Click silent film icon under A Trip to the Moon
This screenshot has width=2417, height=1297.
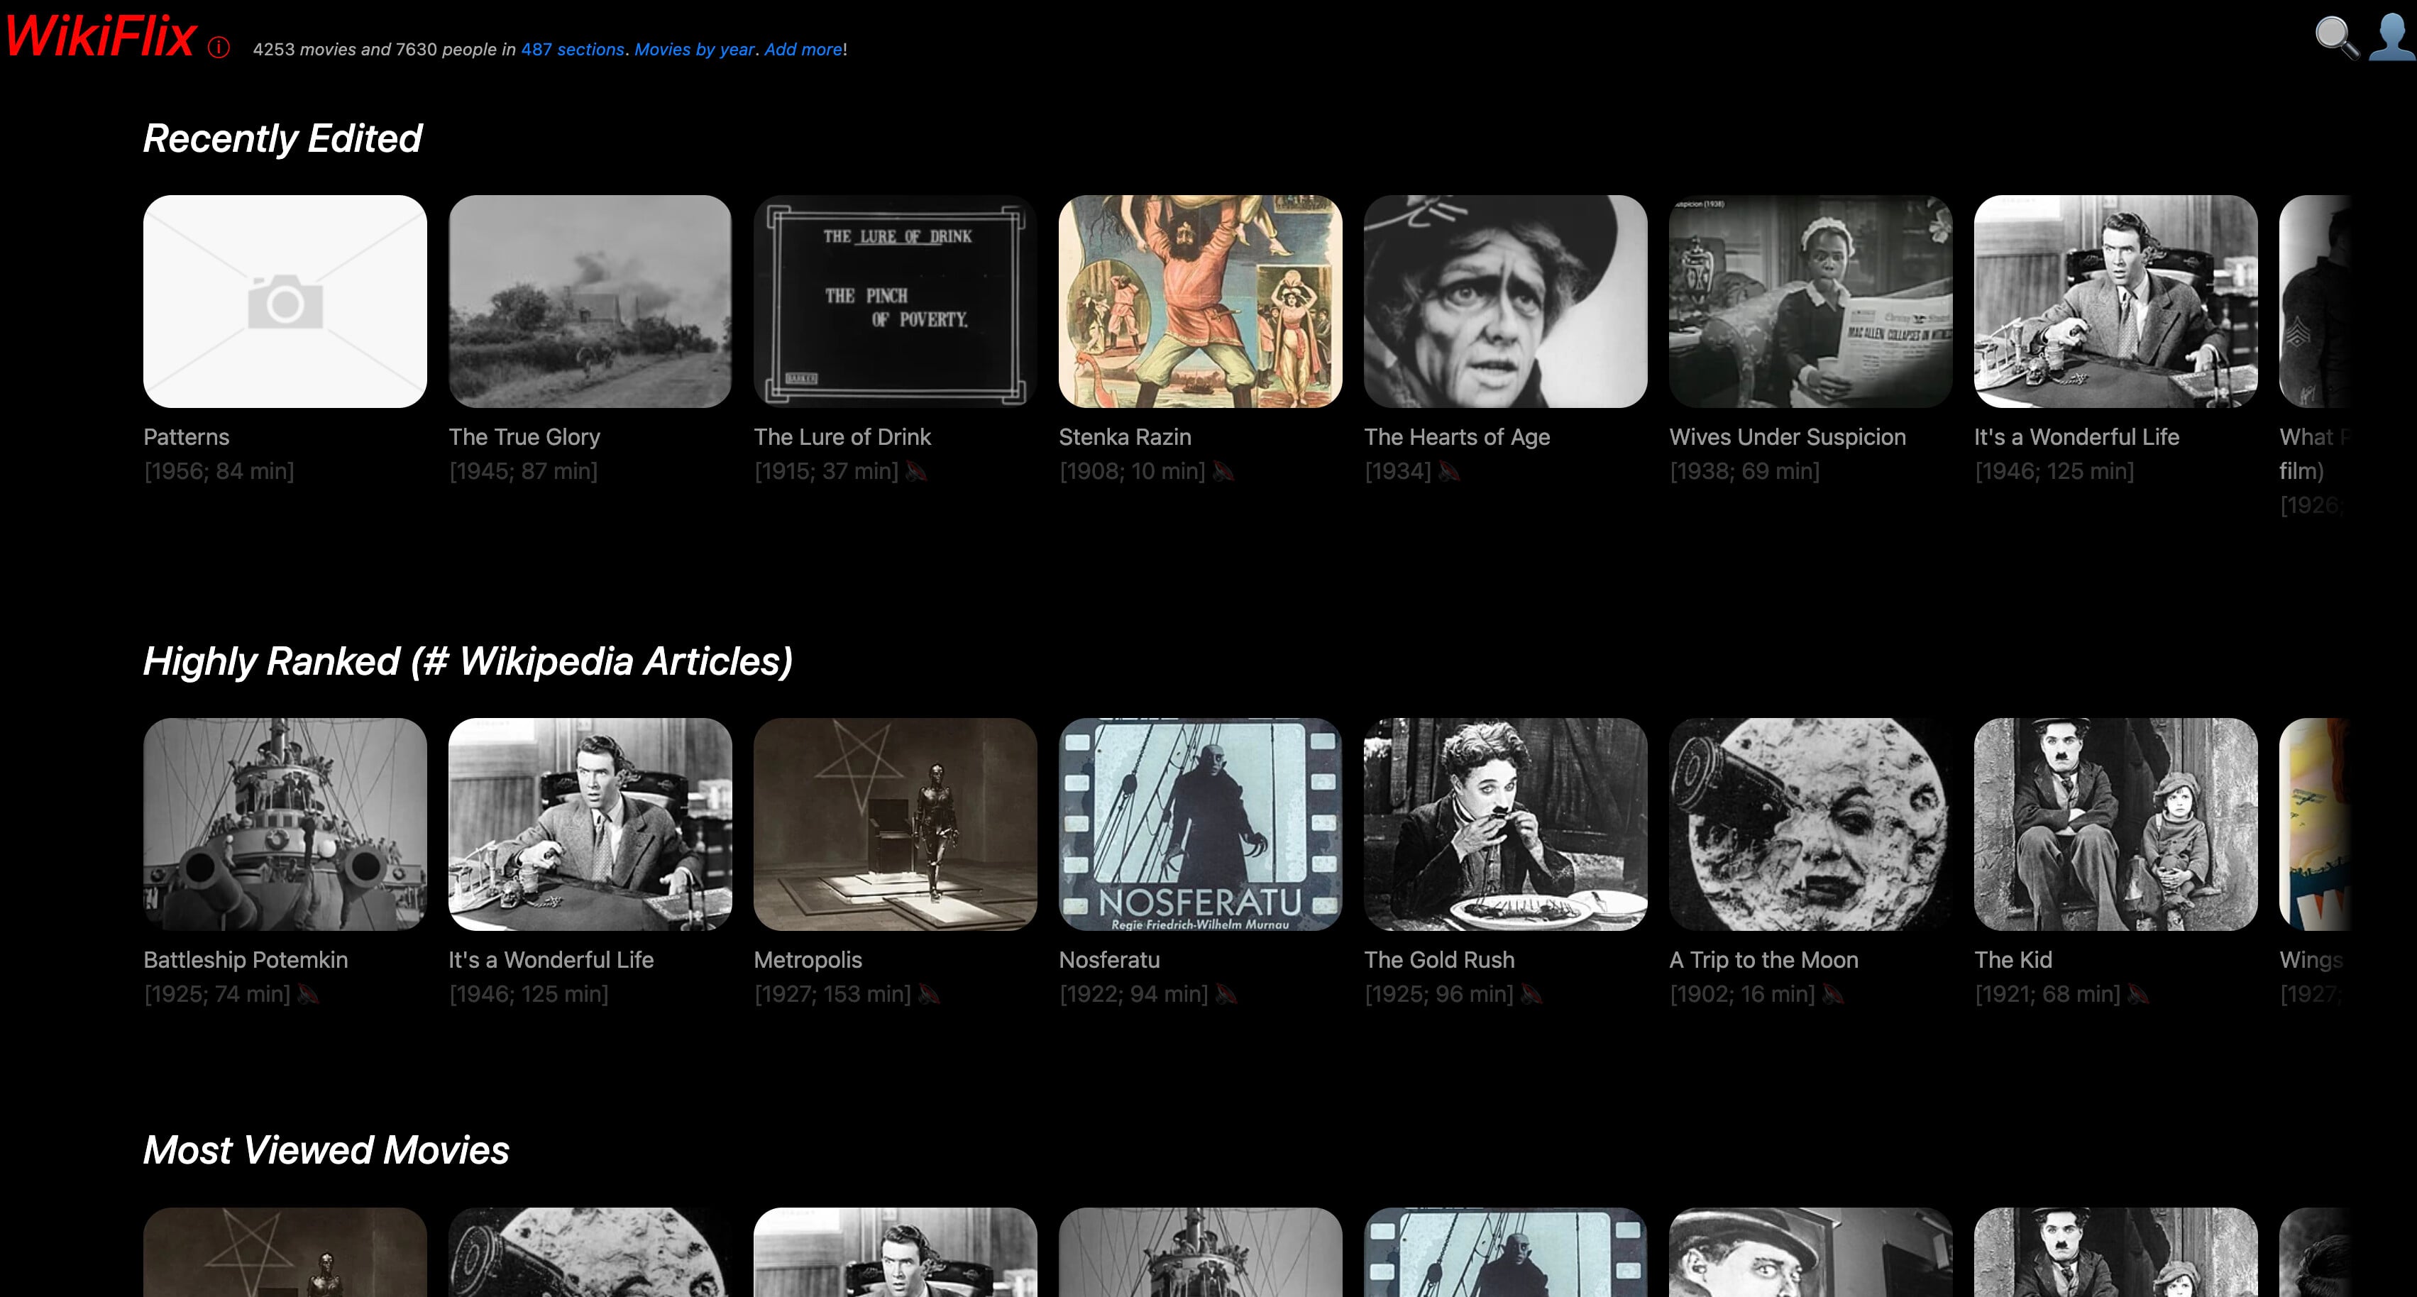point(1832,994)
